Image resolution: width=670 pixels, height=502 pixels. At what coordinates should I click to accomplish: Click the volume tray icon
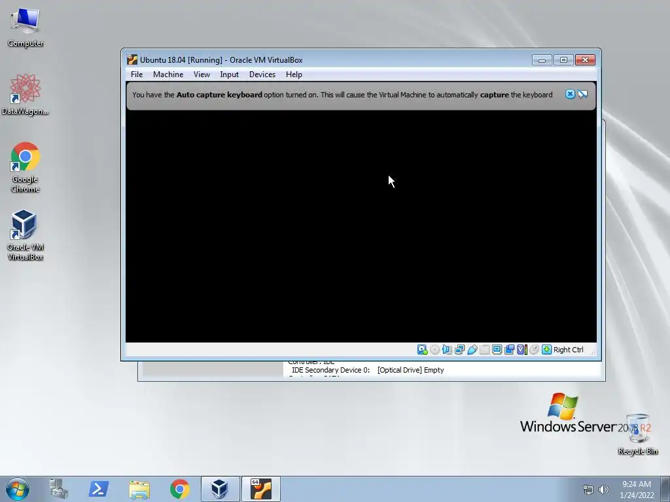[603, 490]
